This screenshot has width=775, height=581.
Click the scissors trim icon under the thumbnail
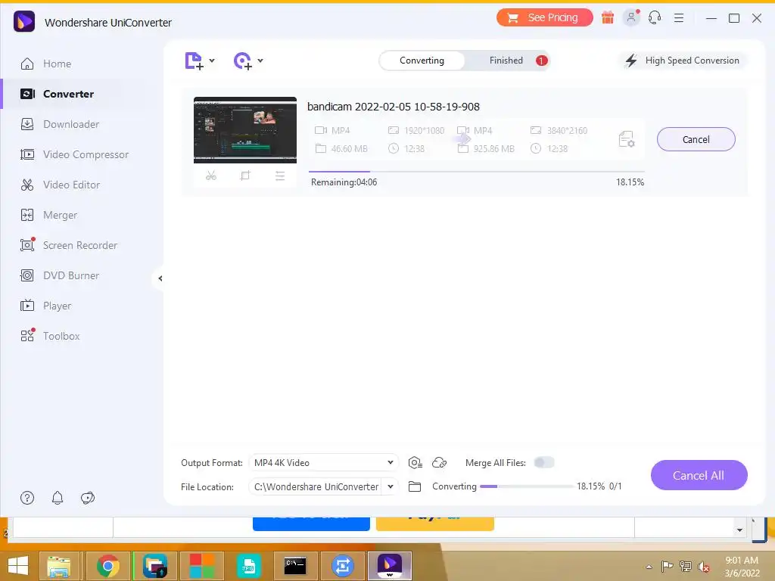pos(211,176)
